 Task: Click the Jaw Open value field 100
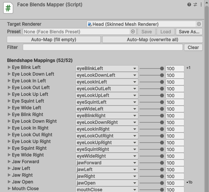[x=175, y=183]
